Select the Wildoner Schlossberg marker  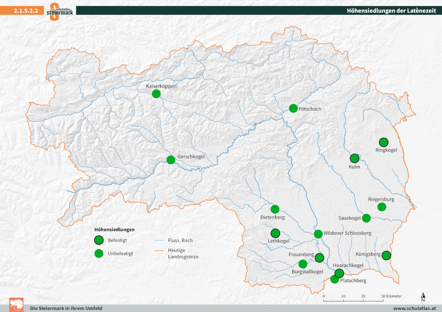point(318,234)
